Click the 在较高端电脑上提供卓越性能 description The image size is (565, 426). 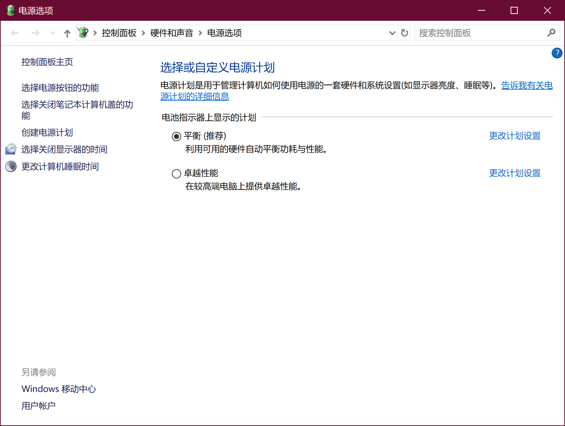[x=243, y=186]
